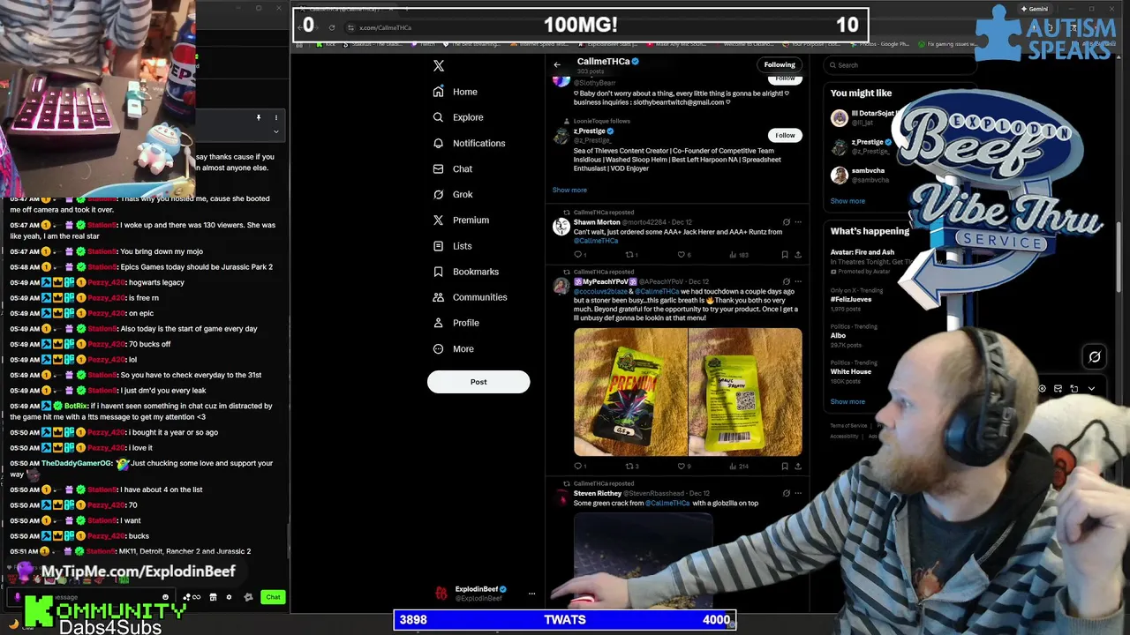1130x635 pixels.
Task: Expand Show more in What's happening
Action: pyautogui.click(x=847, y=401)
